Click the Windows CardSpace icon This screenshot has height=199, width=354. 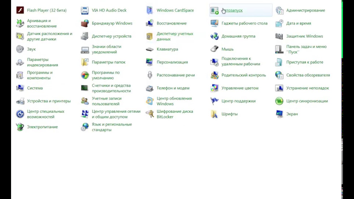point(150,11)
